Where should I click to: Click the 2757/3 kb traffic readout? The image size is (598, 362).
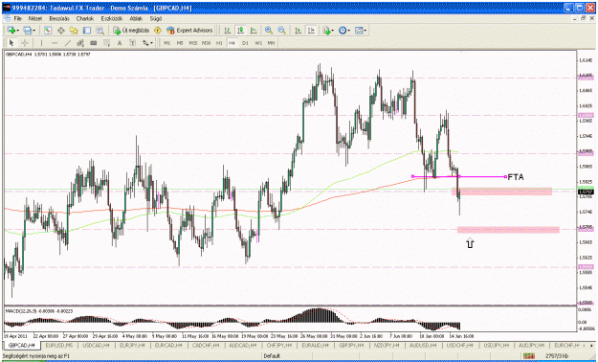pyautogui.click(x=557, y=356)
